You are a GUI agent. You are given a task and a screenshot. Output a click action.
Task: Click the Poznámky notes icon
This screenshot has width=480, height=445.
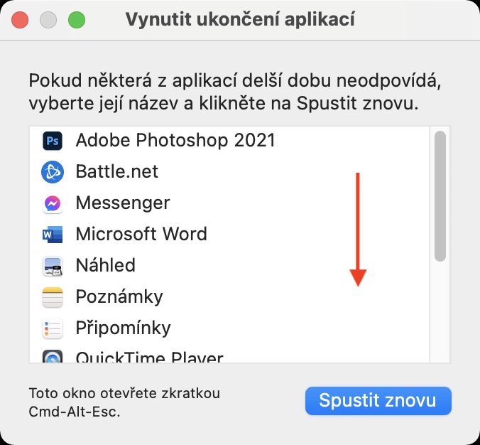pos(53,297)
